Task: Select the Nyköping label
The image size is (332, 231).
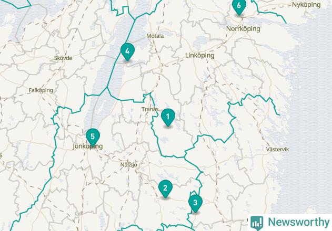Action: coord(306,5)
